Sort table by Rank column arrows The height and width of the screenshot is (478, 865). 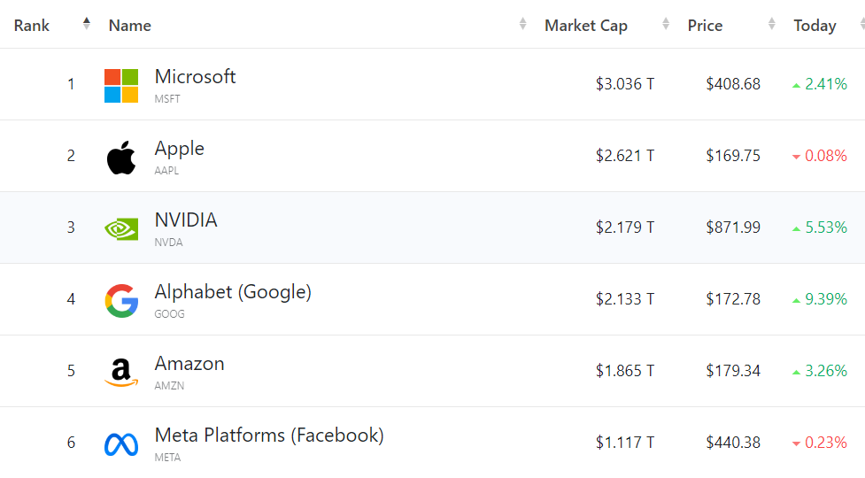click(x=86, y=24)
